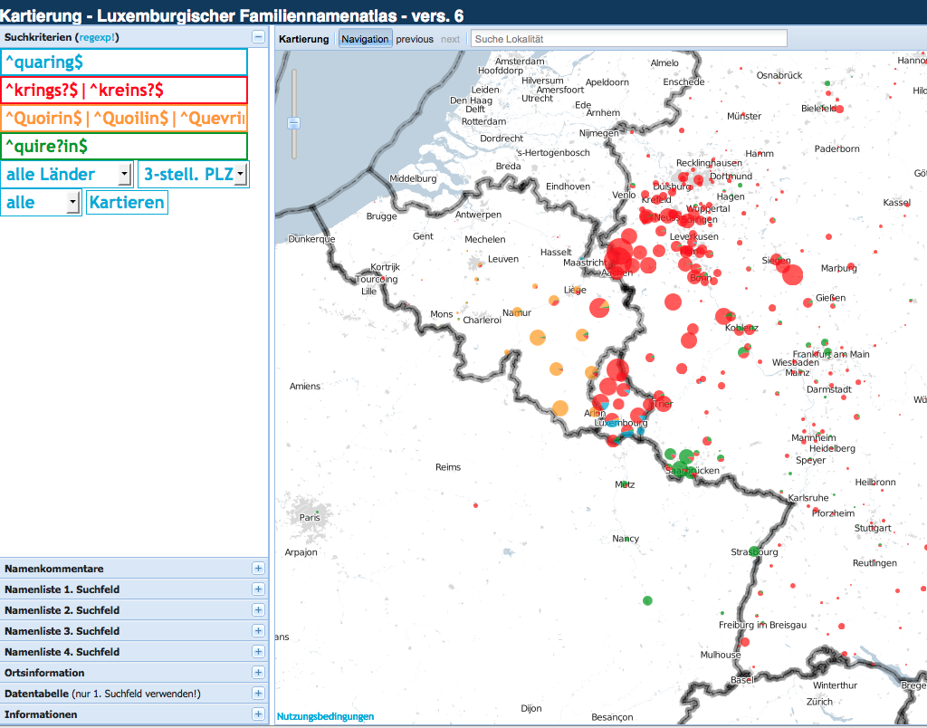Open the Nutzungsbedingungen link
The image size is (927, 728).
point(326,716)
